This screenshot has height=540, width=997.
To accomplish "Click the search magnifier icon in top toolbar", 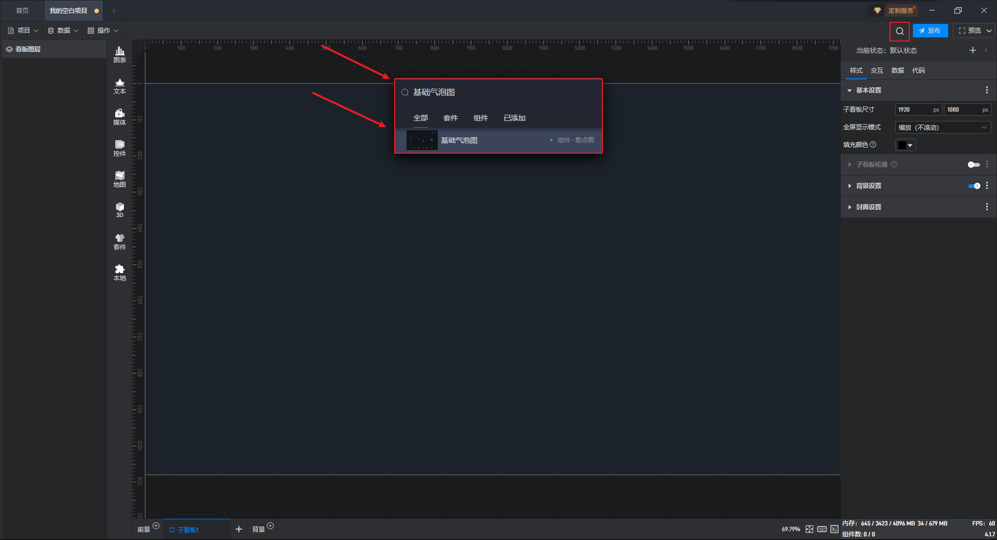I will [899, 31].
